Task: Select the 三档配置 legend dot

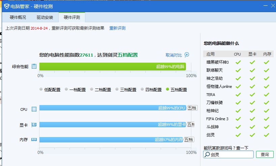Action: pyautogui.click(x=117, y=89)
